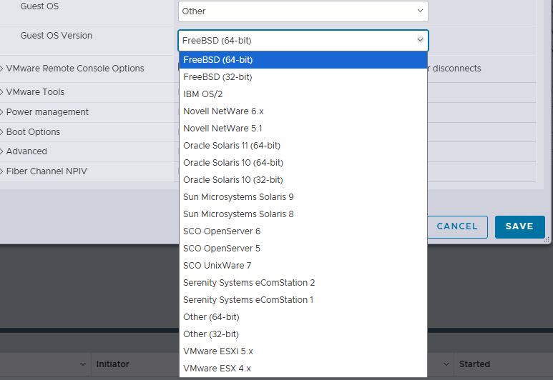Image resolution: width=553 pixels, height=380 pixels.
Task: Select IBM OS/2 from version list
Action: pos(303,94)
